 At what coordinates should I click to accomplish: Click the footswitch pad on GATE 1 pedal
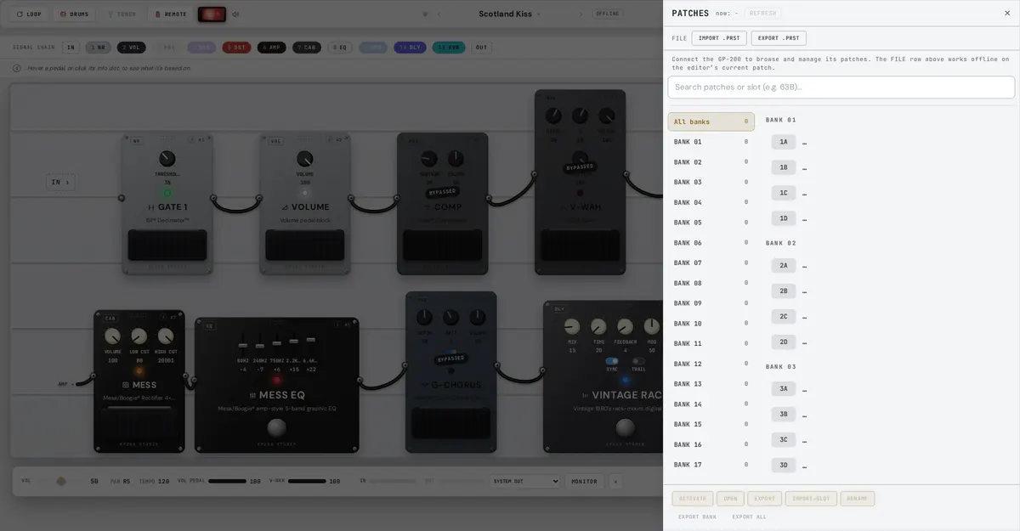(x=167, y=245)
